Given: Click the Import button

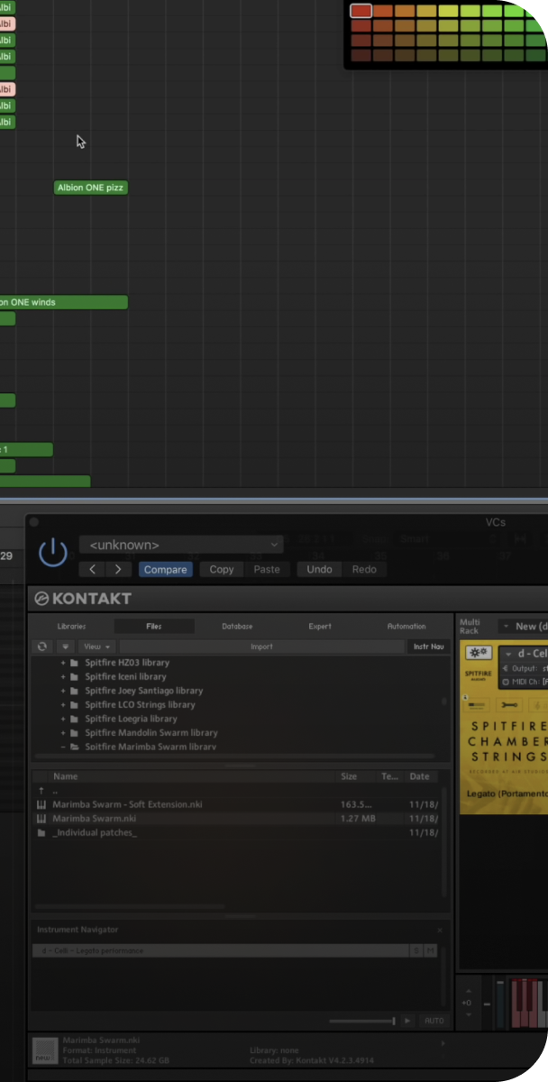Looking at the screenshot, I should click(x=261, y=646).
